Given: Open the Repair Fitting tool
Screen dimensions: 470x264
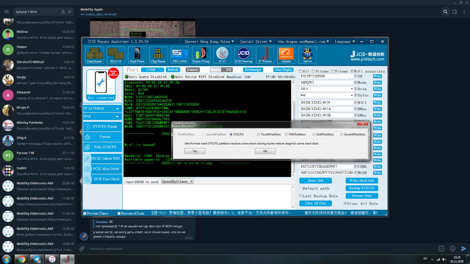Looking at the screenshot, I should coord(201,55).
